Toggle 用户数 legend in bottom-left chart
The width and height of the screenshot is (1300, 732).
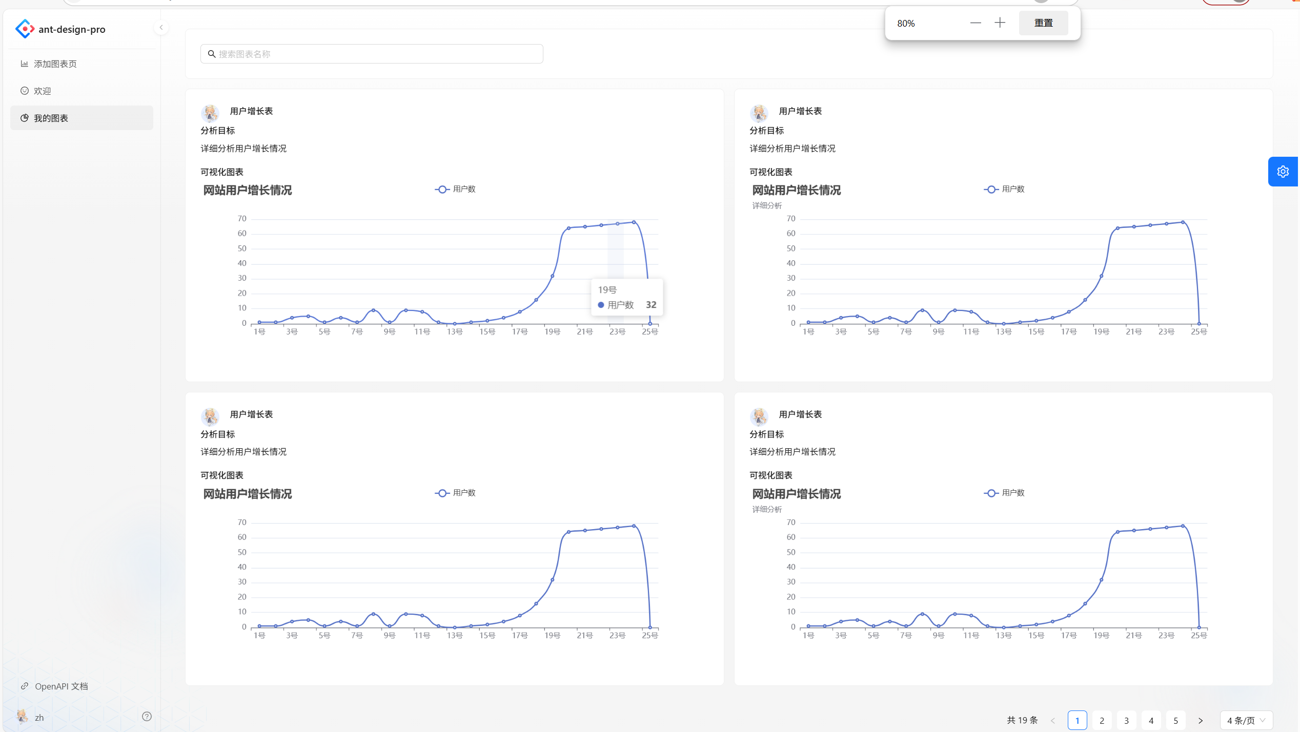point(455,493)
